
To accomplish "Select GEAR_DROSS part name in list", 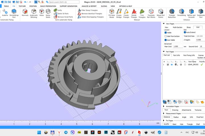I will tap(193, 65).
